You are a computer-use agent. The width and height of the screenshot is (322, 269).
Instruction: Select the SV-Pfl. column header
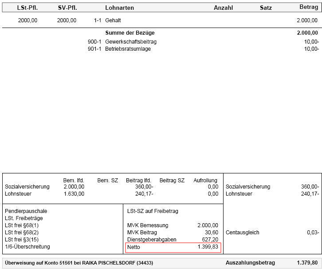[67, 8]
